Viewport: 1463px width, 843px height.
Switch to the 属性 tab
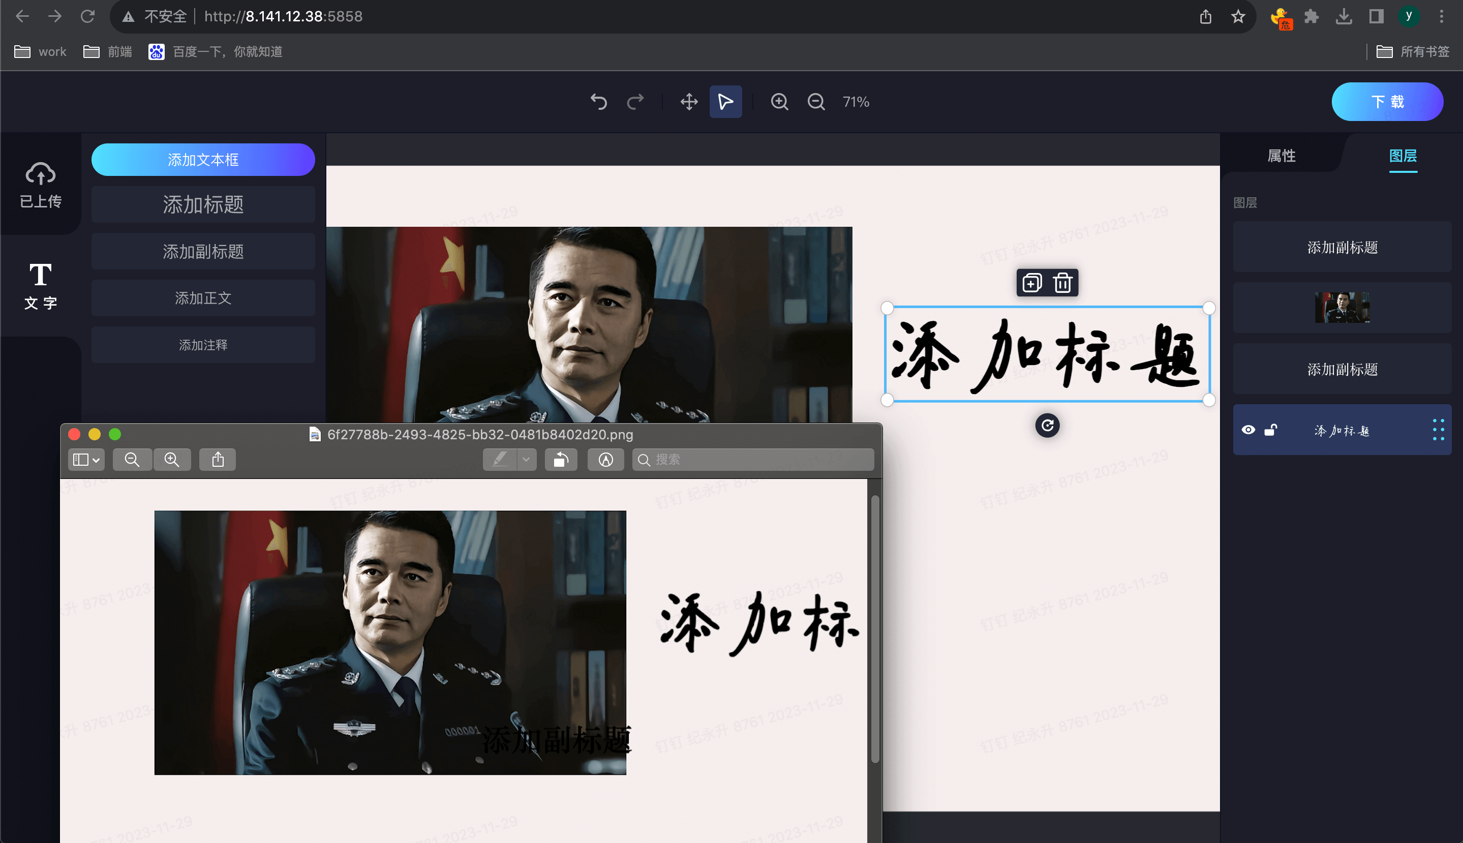(x=1282, y=156)
